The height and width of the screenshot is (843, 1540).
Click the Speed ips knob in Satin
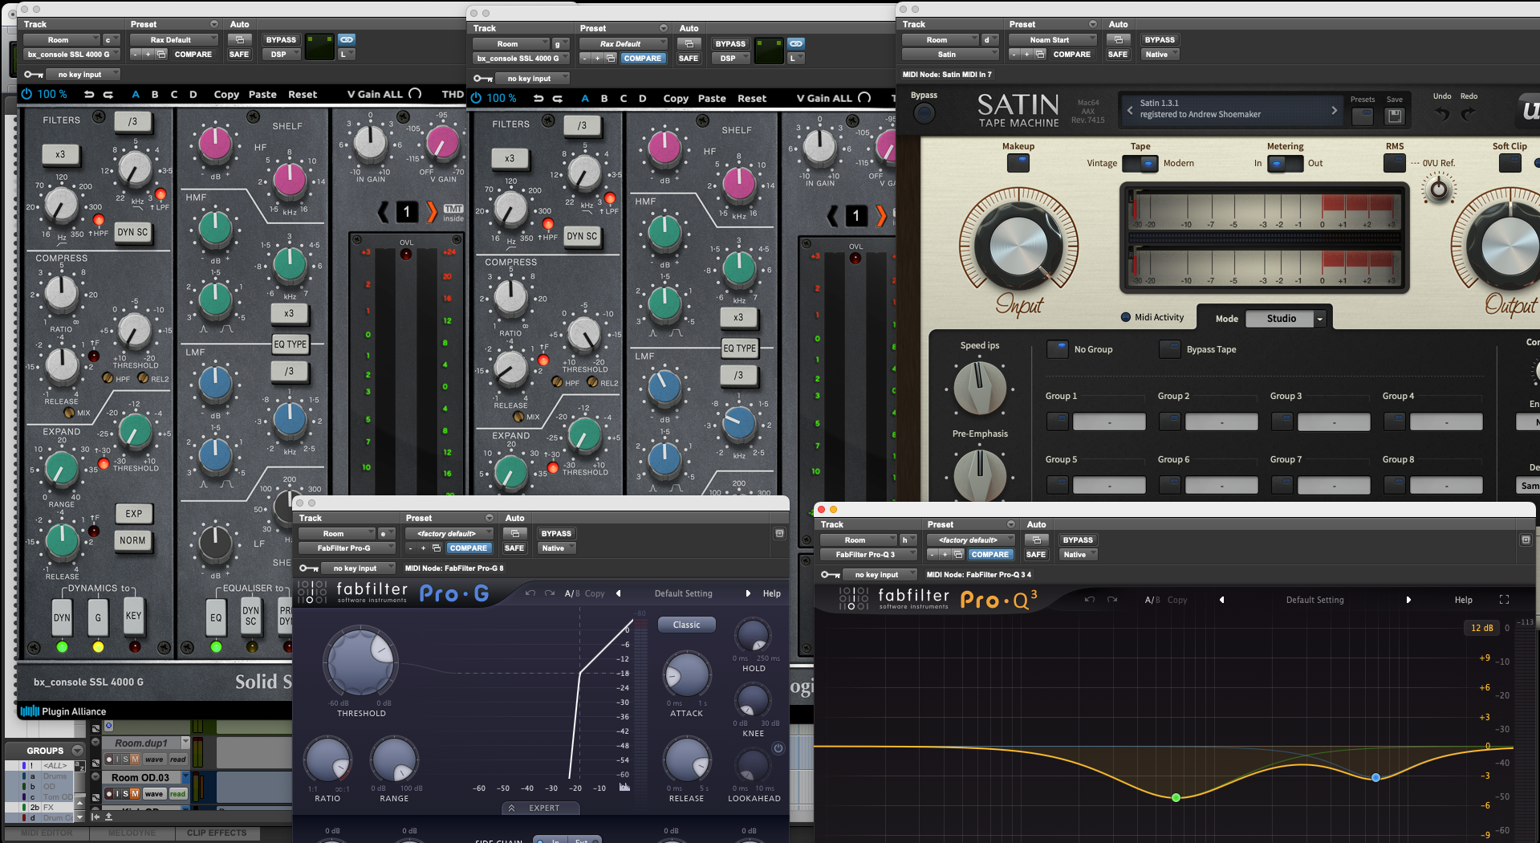tap(979, 388)
